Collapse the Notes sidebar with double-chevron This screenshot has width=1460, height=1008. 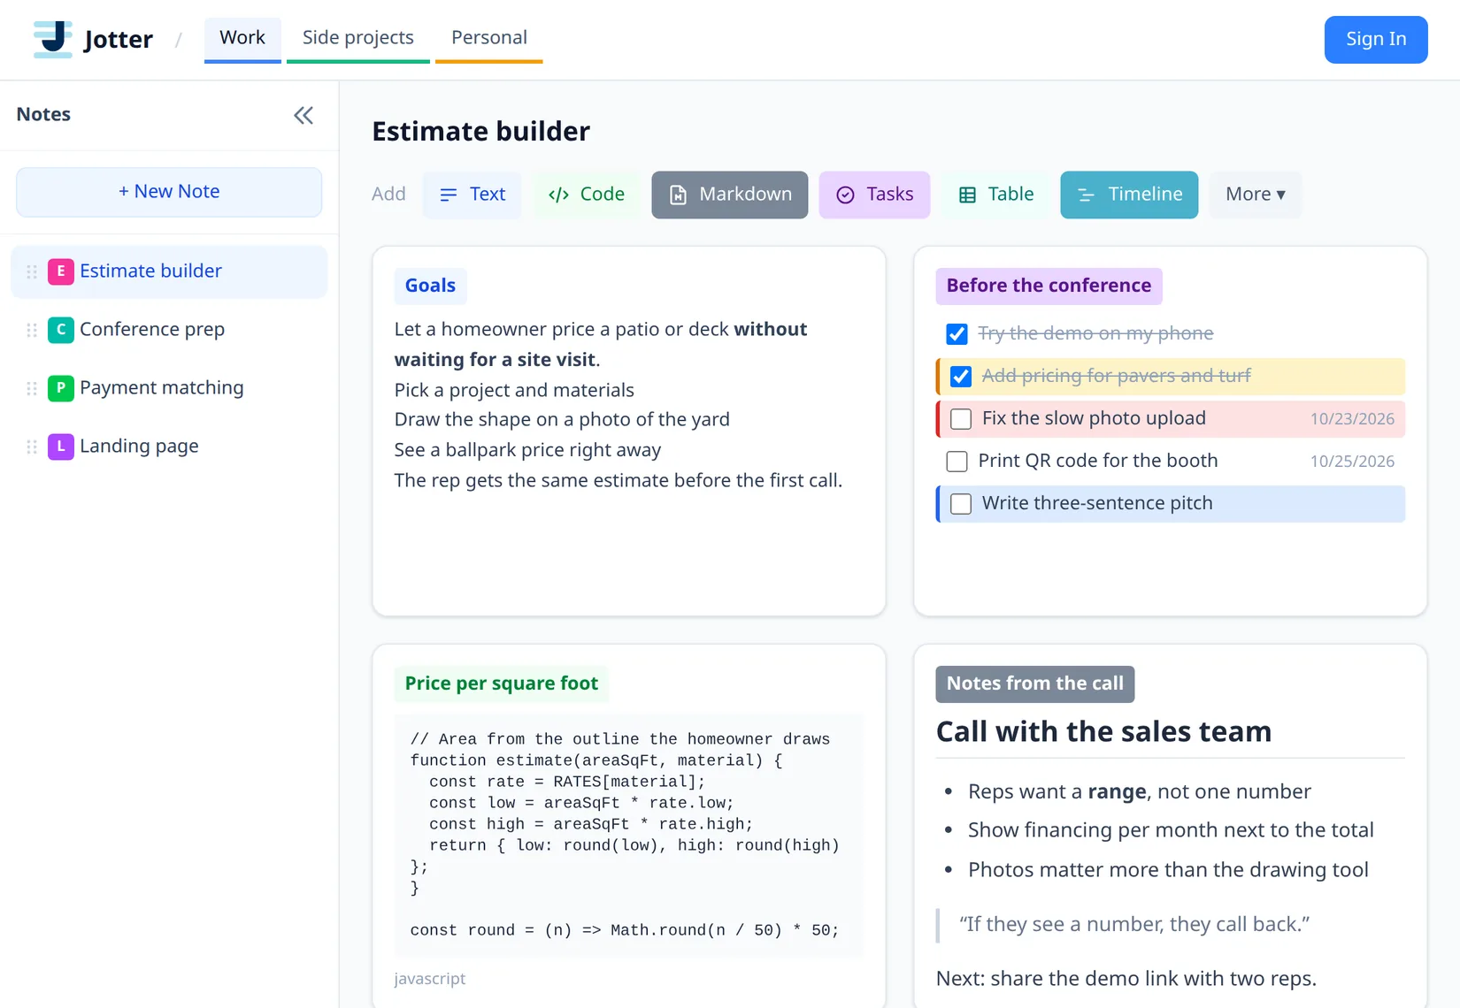(304, 115)
